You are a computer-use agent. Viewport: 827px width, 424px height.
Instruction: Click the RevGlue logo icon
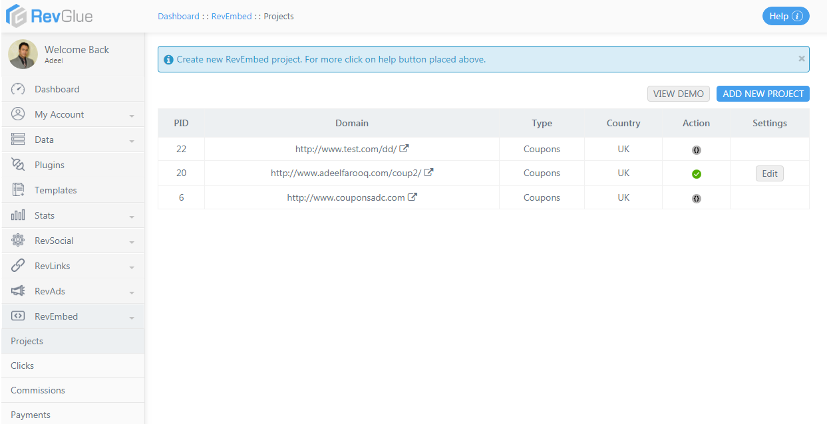[17, 16]
